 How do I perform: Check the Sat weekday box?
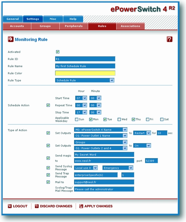coord(162,119)
